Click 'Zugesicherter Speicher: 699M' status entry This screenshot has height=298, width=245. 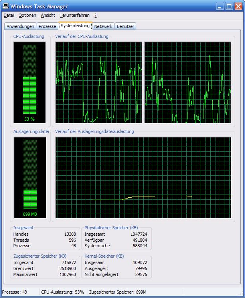tap(118, 292)
